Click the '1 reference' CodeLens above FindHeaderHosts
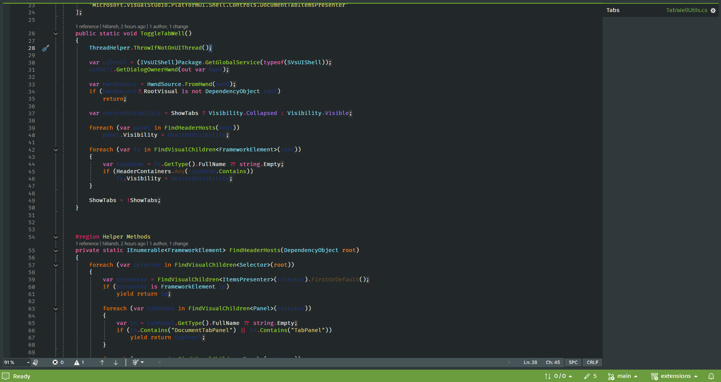721x382 pixels. 87,244
